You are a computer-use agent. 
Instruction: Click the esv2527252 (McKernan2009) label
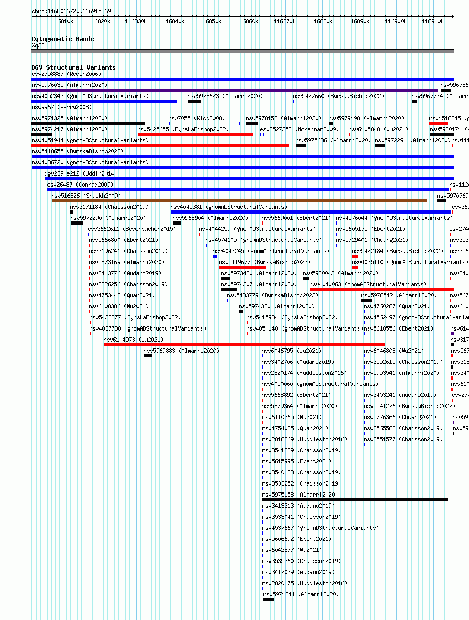[299, 129]
